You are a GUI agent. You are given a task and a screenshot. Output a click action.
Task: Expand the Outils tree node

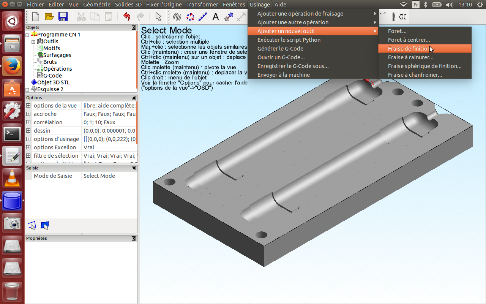pos(33,41)
